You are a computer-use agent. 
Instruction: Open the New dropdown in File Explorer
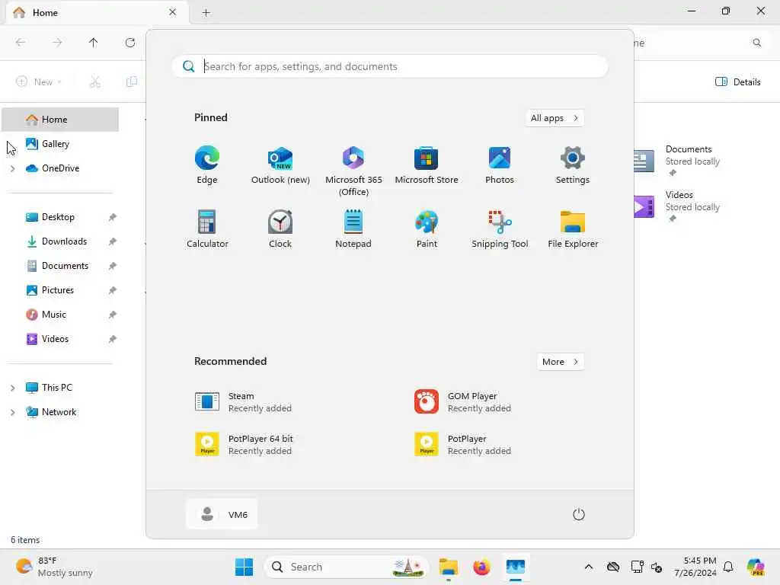click(x=38, y=82)
